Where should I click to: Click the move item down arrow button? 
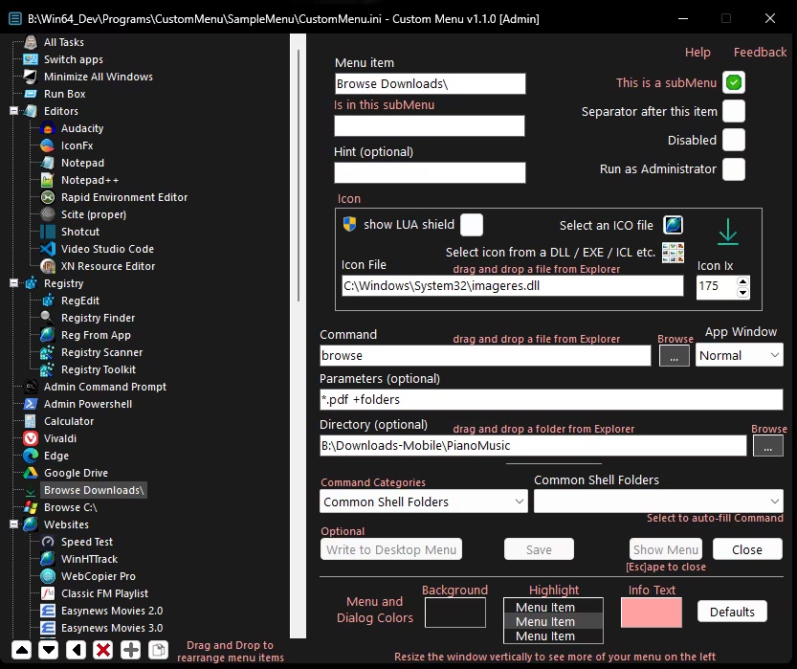pos(49,650)
